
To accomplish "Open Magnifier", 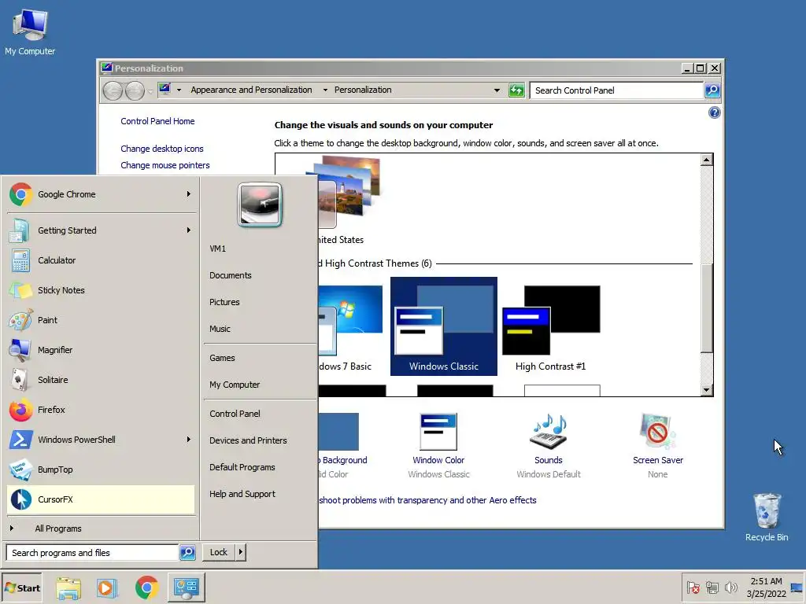I will tap(100, 350).
